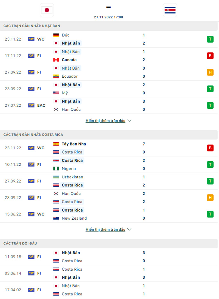This screenshot has height=299, width=219.
Task: Expand more matches under Costa Rica section
Action: 105,229
